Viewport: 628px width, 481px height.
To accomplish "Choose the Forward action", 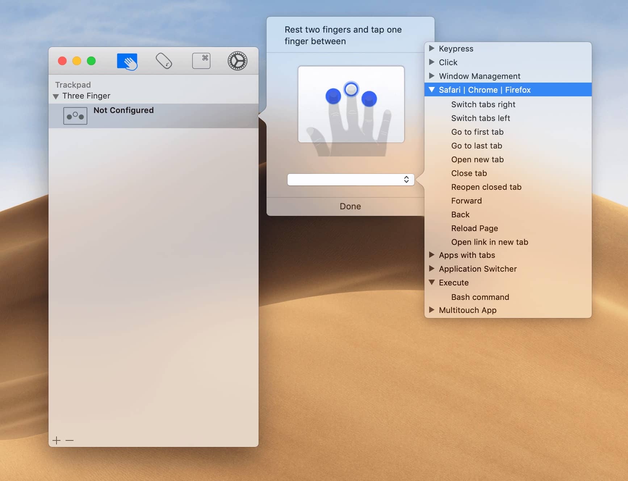I will click(x=466, y=201).
